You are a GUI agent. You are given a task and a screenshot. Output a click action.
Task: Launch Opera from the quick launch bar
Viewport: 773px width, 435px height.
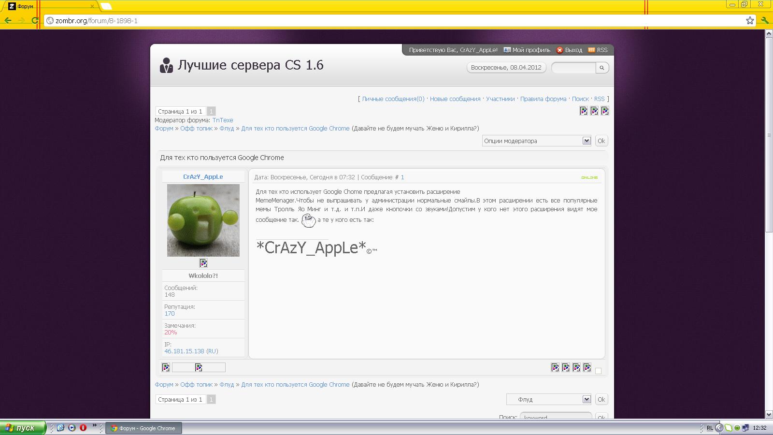(x=83, y=428)
